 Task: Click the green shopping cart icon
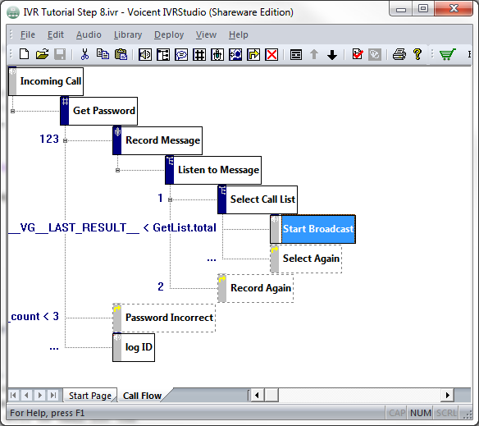coord(447,54)
